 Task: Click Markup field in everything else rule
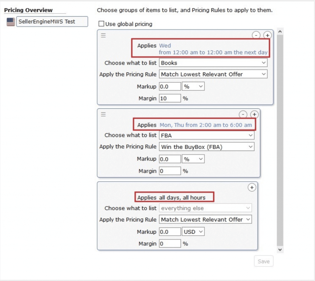(170, 232)
